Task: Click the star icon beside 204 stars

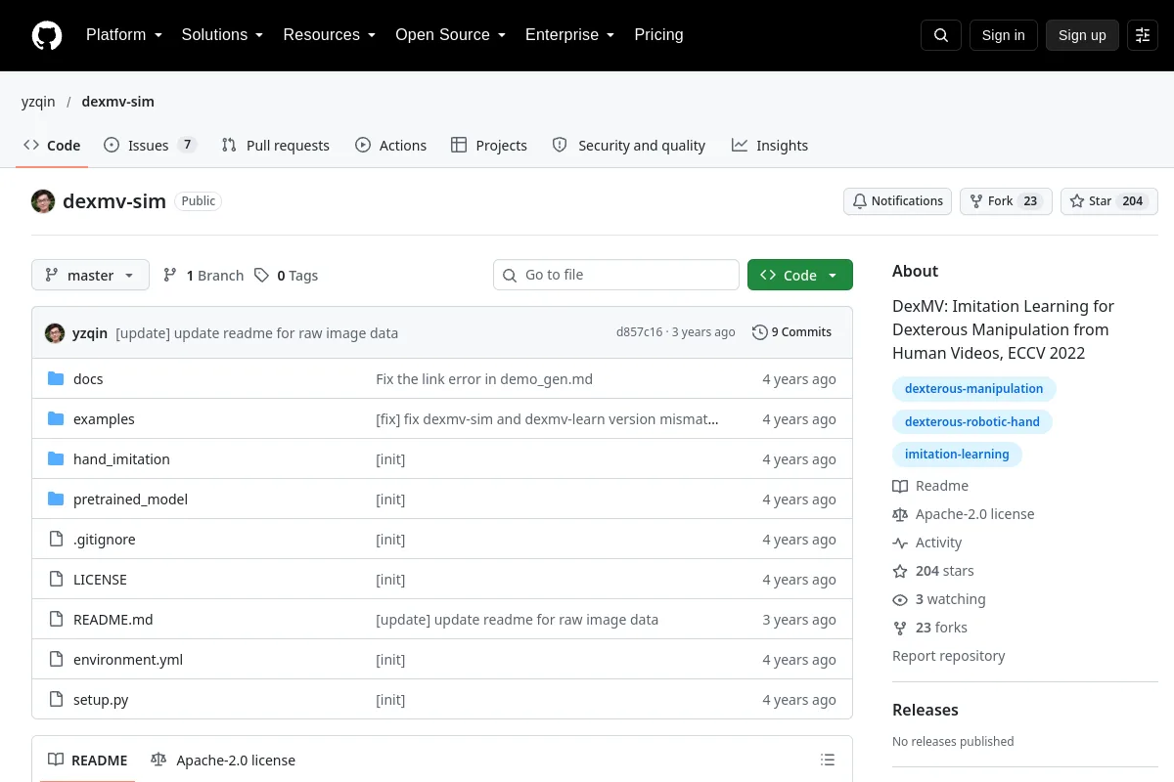Action: (900, 571)
